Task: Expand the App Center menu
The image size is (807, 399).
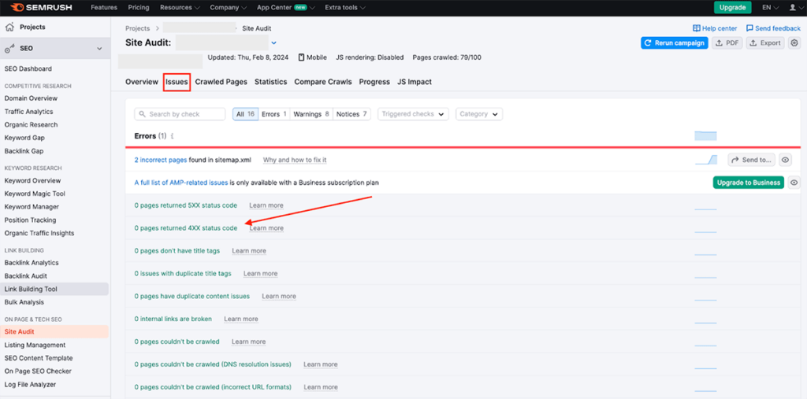Action: [285, 8]
